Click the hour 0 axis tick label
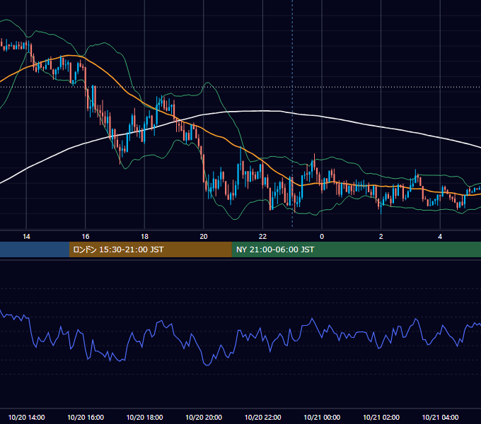Screen dimensions: 481x424 click(x=322, y=237)
